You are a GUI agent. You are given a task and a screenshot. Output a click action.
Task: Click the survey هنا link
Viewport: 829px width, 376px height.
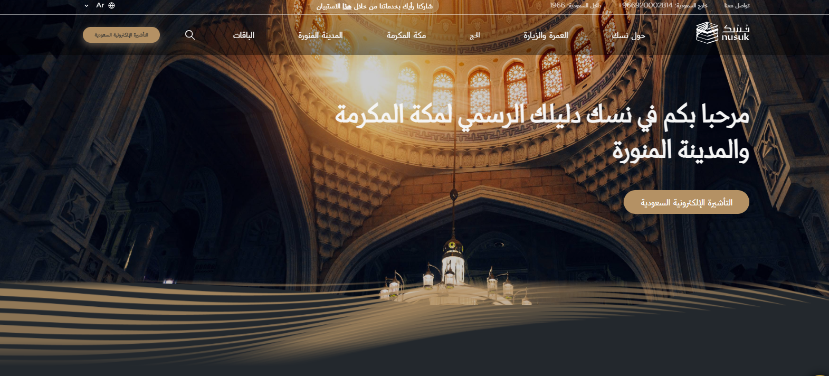coord(347,6)
